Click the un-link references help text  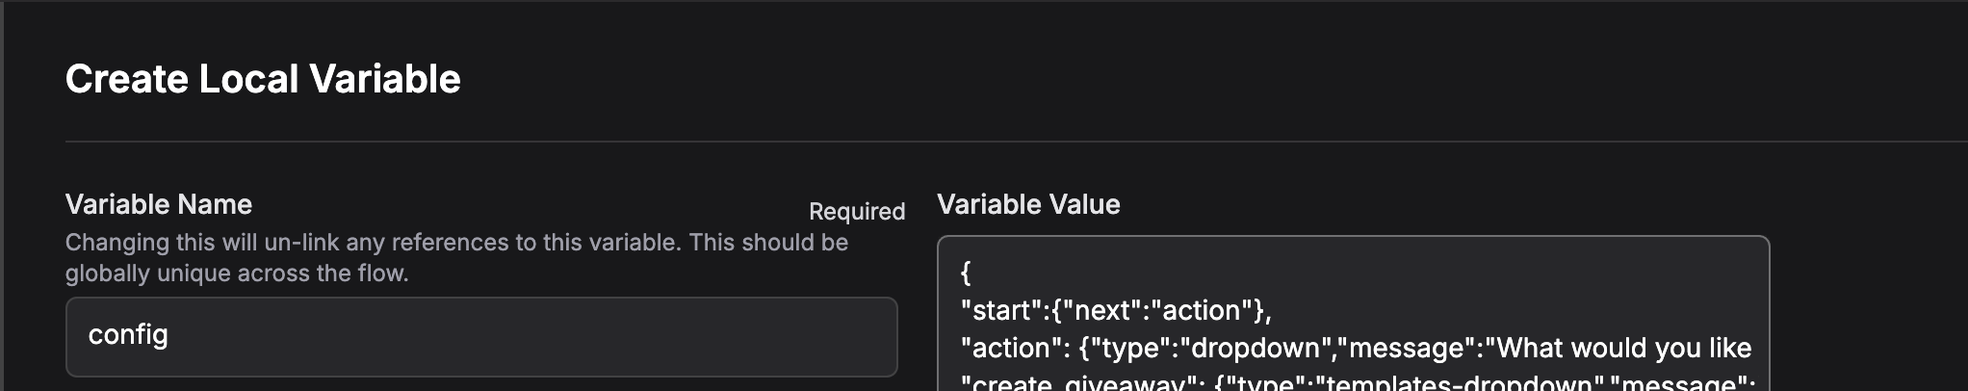(x=456, y=242)
